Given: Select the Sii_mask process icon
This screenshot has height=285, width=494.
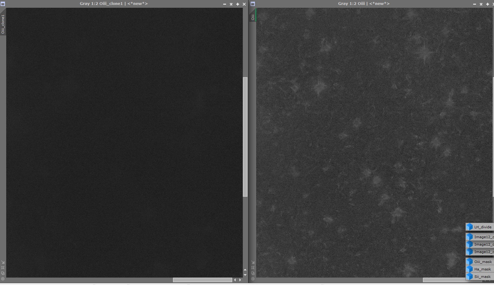Looking at the screenshot, I should point(480,277).
